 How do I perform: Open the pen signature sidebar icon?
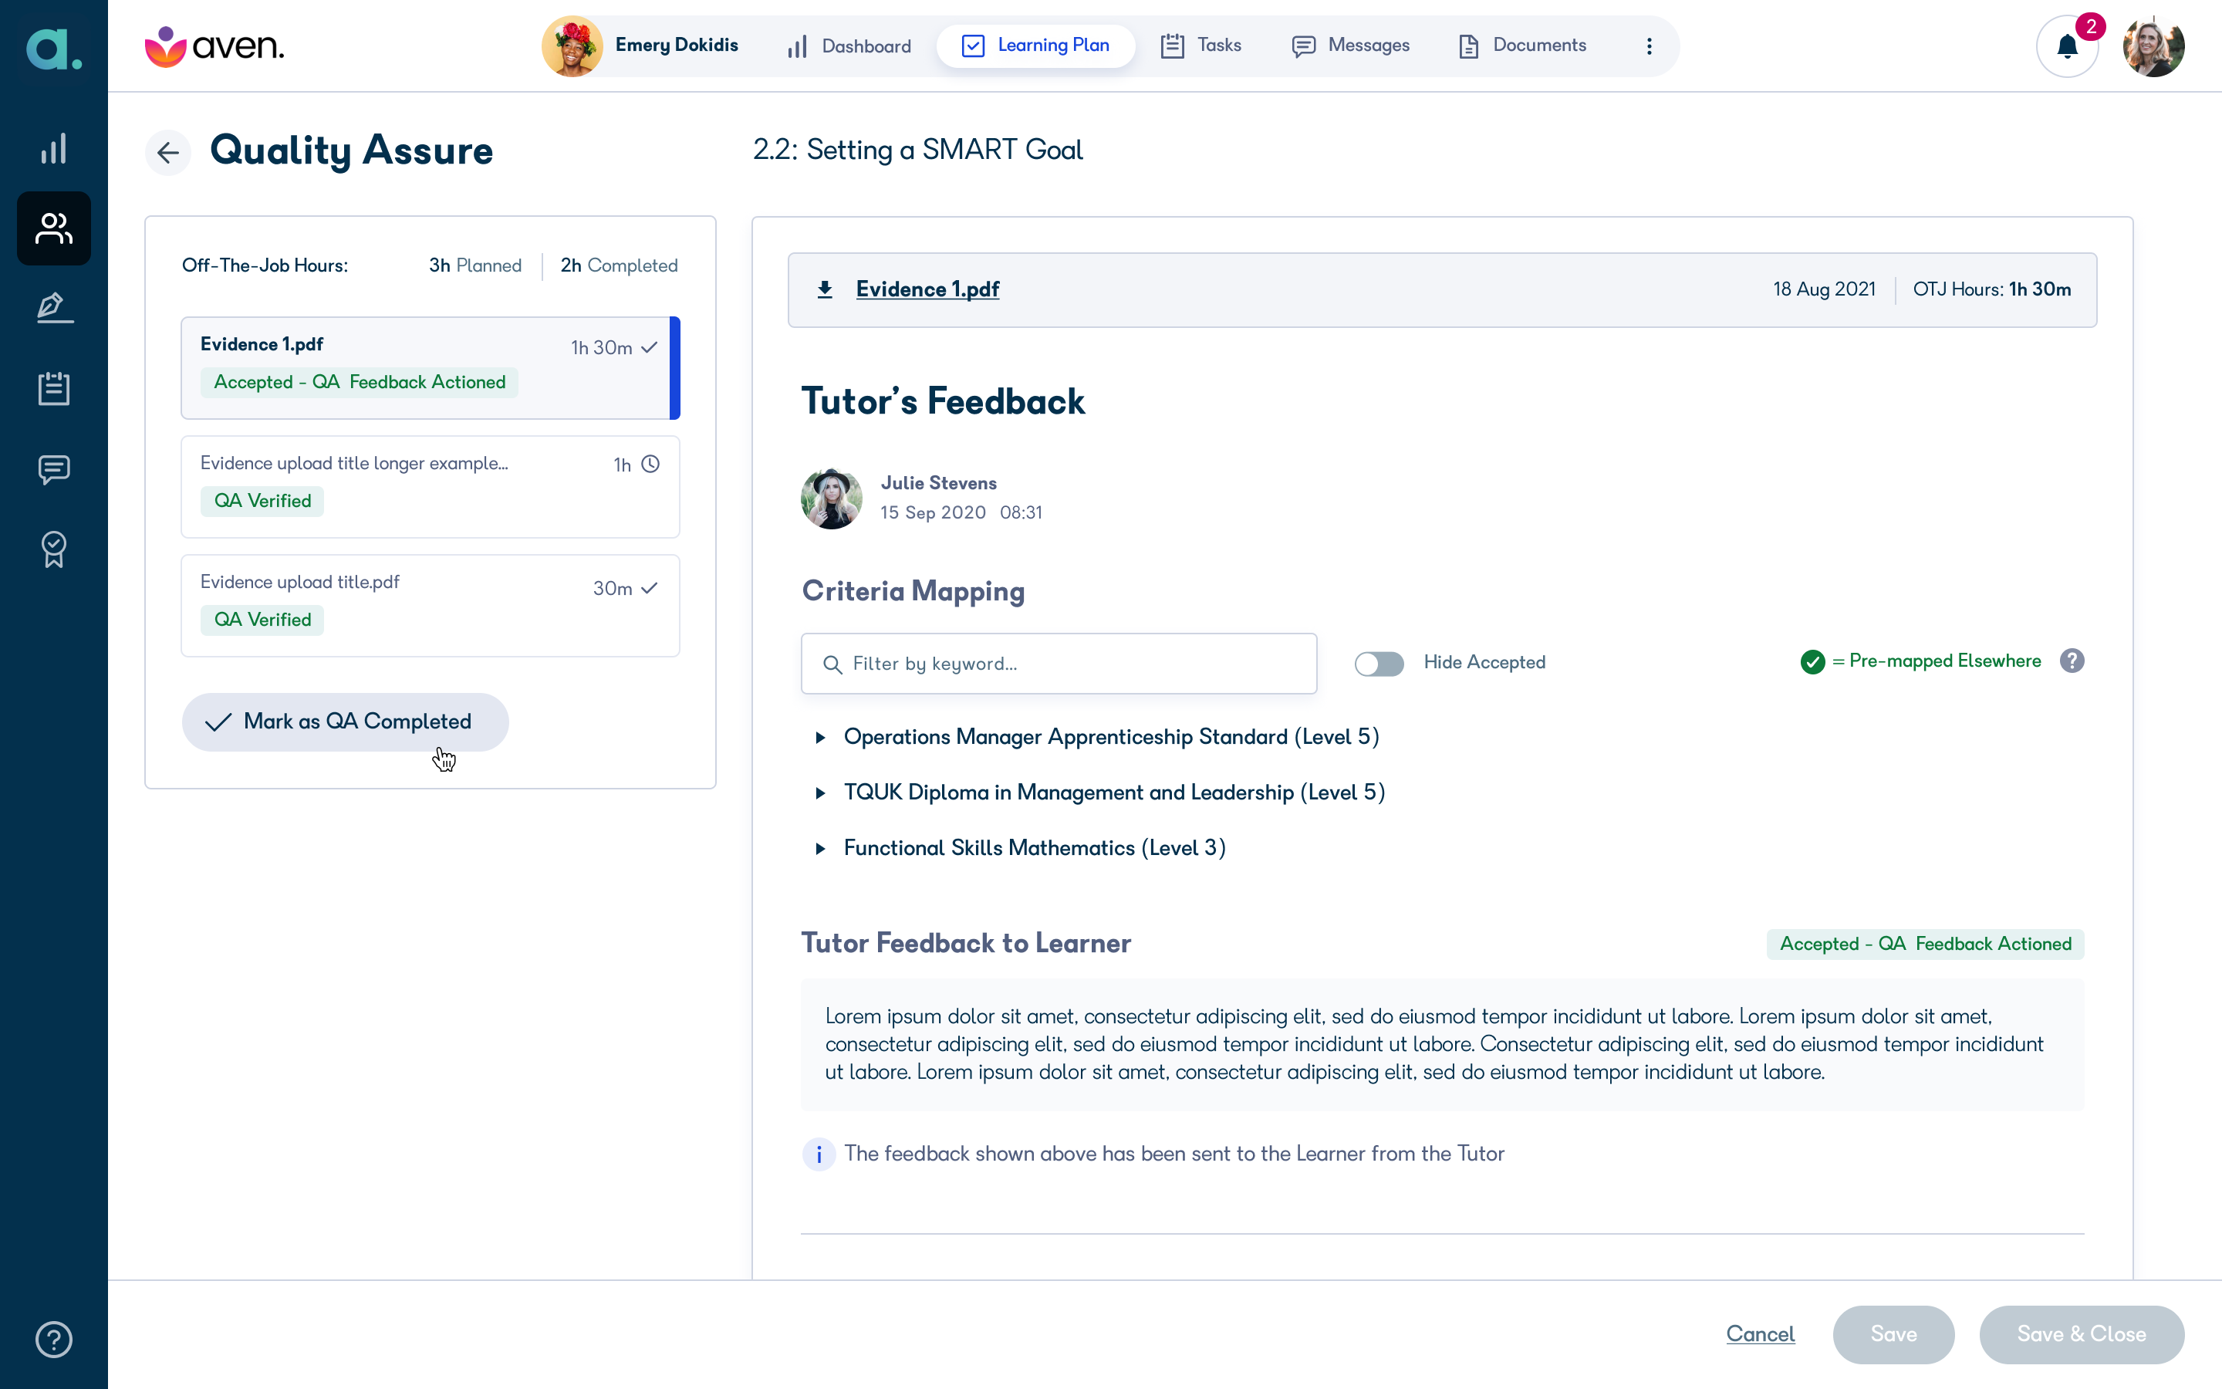click(x=54, y=308)
